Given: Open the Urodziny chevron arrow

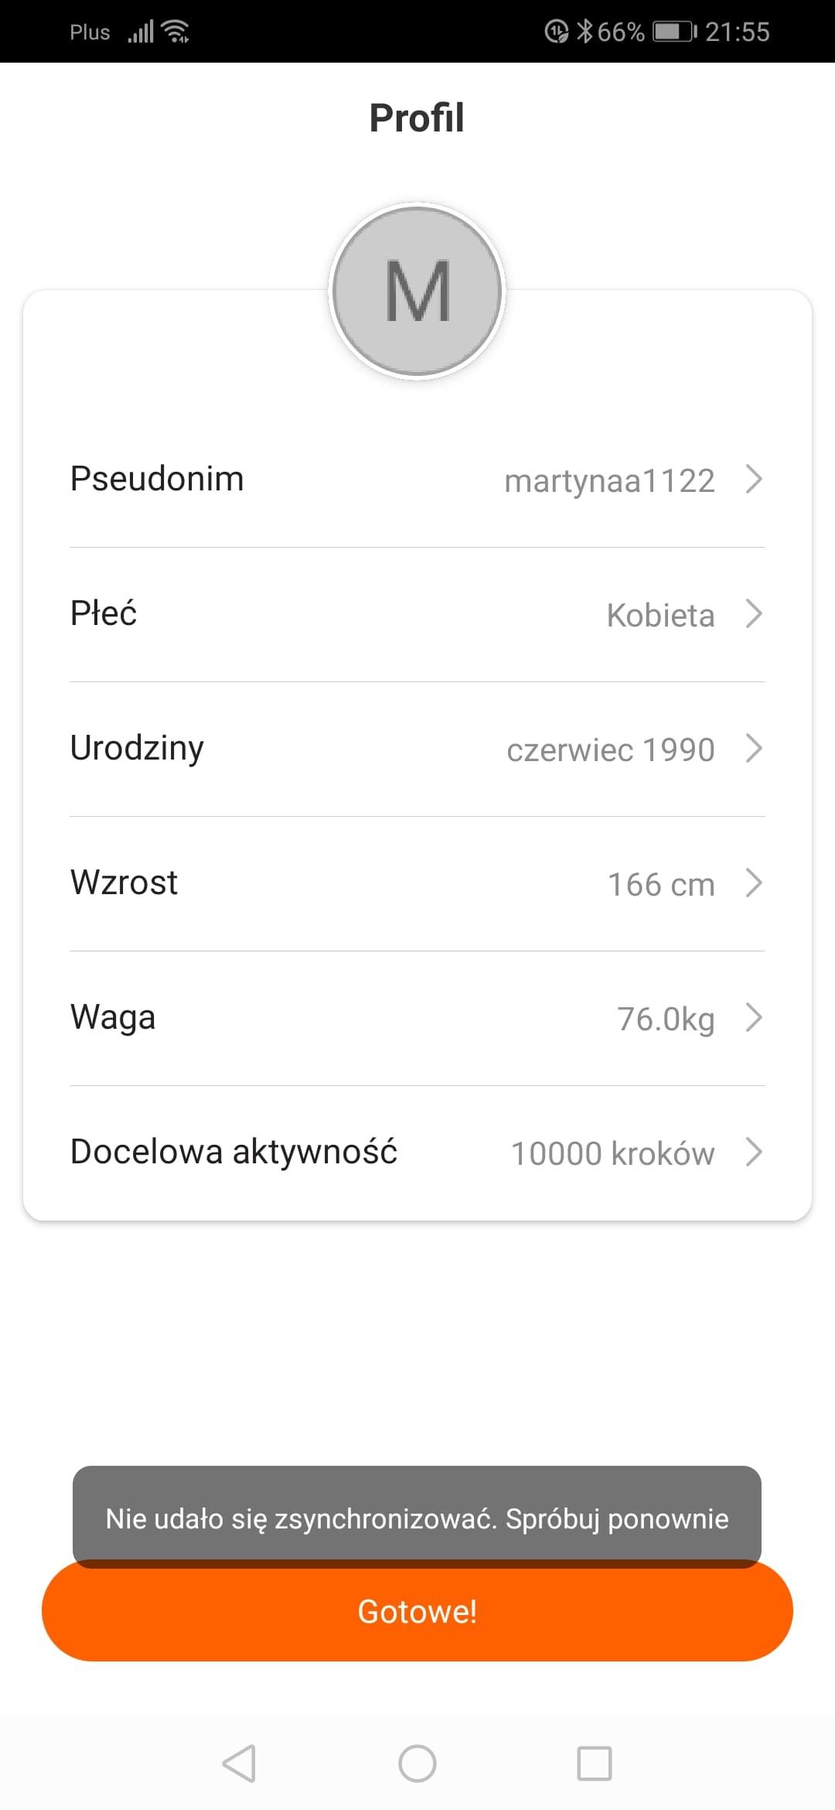Looking at the screenshot, I should point(754,749).
